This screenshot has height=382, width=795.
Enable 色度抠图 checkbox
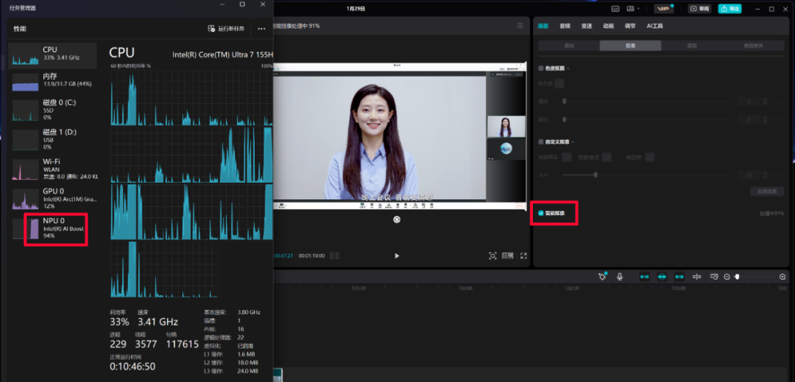coord(540,68)
